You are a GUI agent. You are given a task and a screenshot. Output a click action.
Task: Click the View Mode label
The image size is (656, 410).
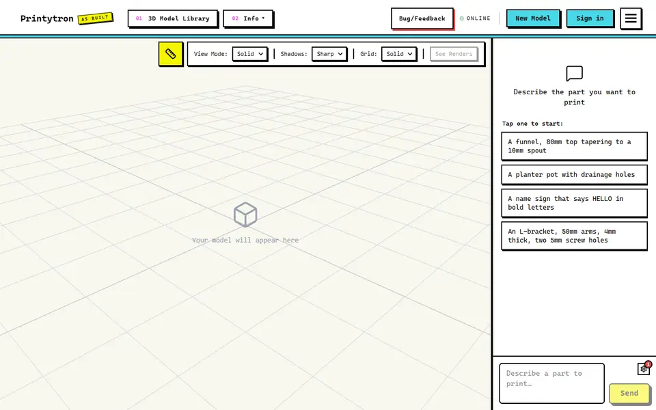tap(210, 53)
